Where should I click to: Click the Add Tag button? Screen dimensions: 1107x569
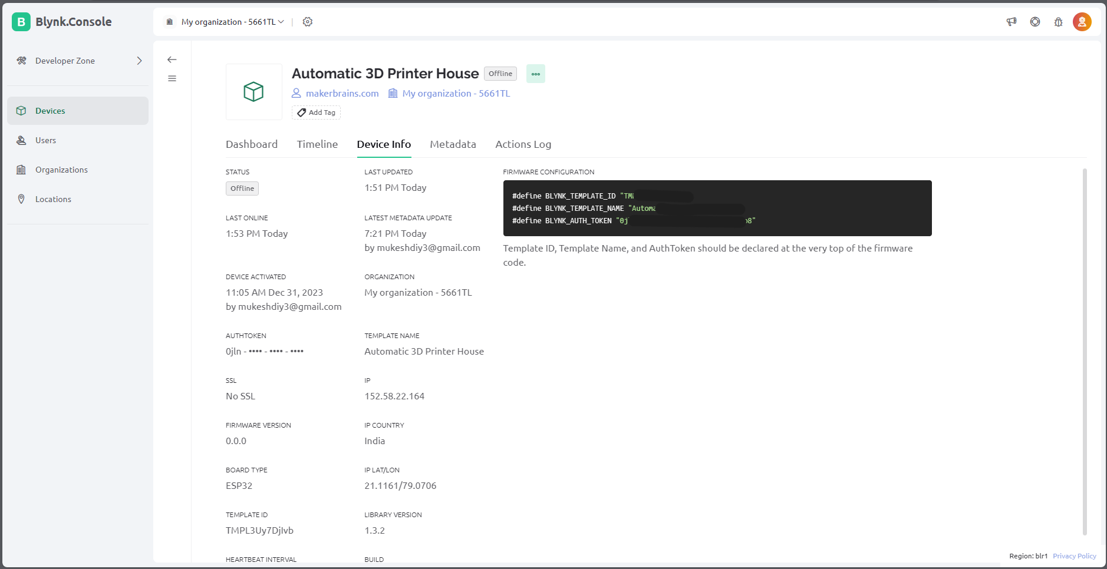(316, 113)
